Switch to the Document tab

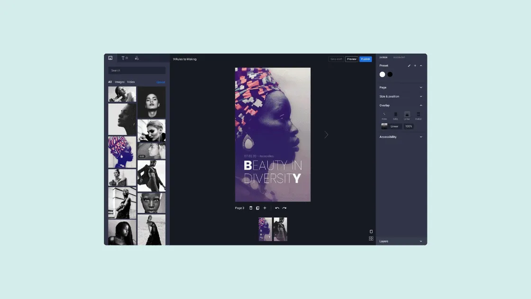pyautogui.click(x=399, y=57)
